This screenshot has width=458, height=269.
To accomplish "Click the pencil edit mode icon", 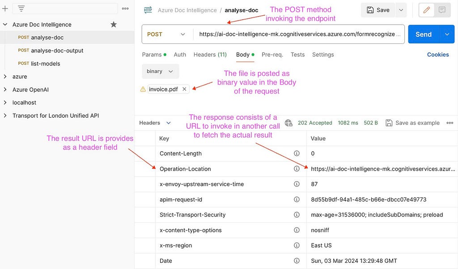I will pos(426,10).
